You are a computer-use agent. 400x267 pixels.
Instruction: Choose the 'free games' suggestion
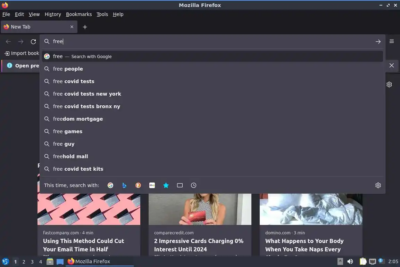pyautogui.click(x=212, y=131)
